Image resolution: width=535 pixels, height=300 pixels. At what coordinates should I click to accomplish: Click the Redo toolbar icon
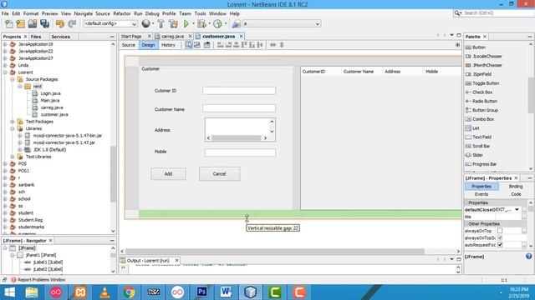point(72,24)
